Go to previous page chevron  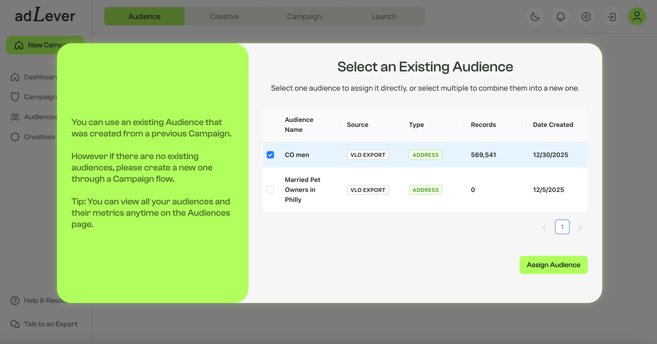click(544, 227)
